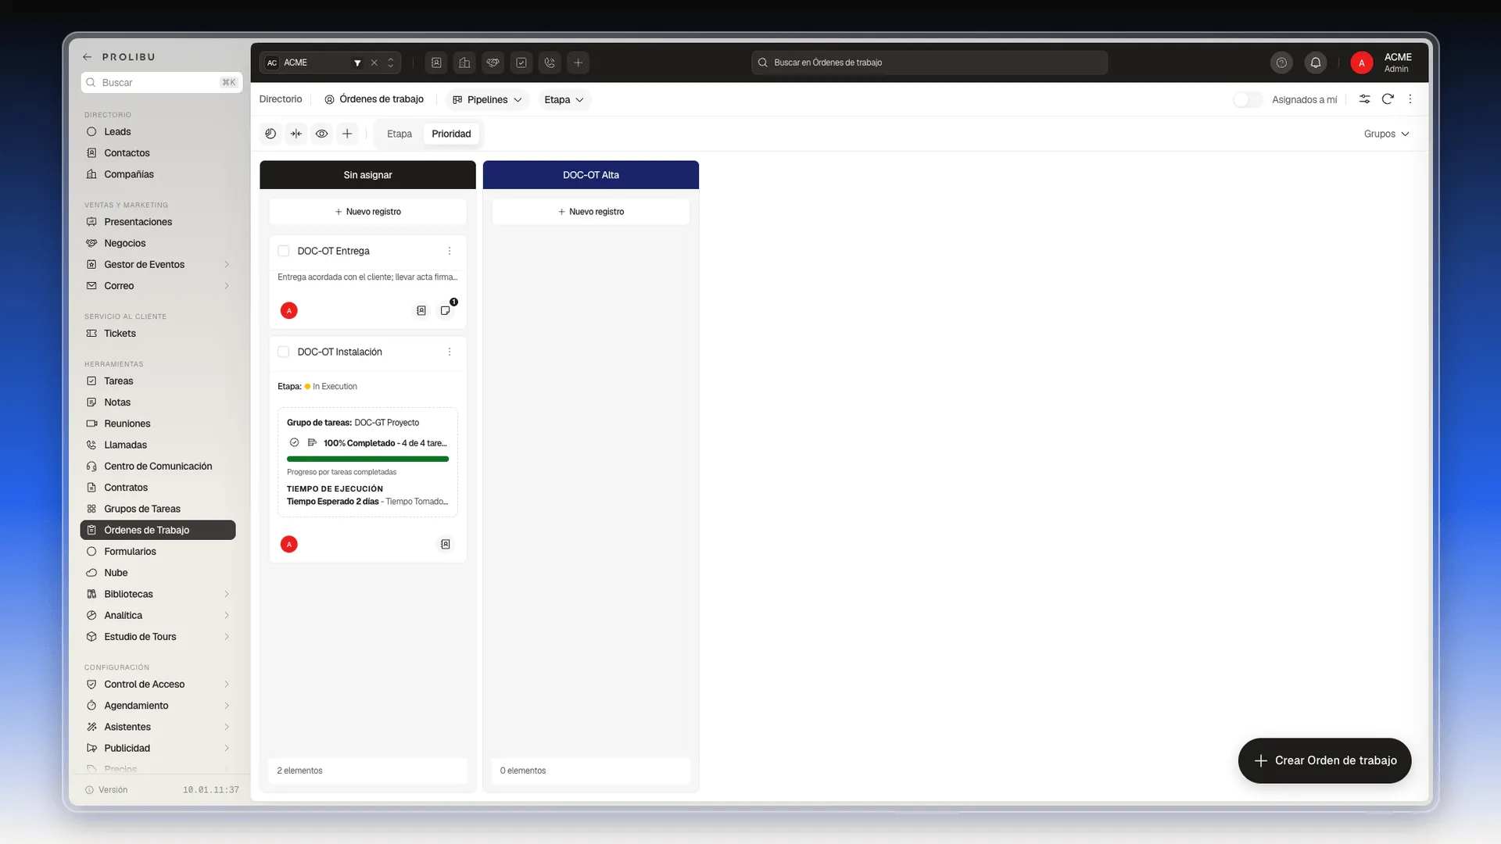Toggle the eye visibility icon
Image resolution: width=1501 pixels, height=844 pixels.
[321, 134]
